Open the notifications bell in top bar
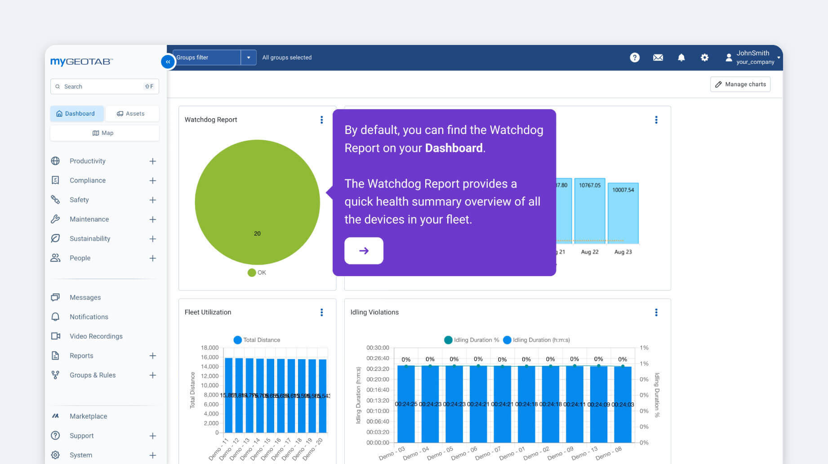 coord(681,58)
